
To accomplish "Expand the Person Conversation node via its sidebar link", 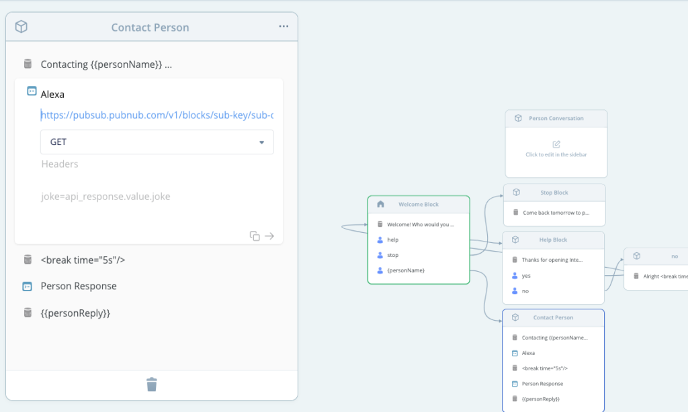I will pos(556,154).
